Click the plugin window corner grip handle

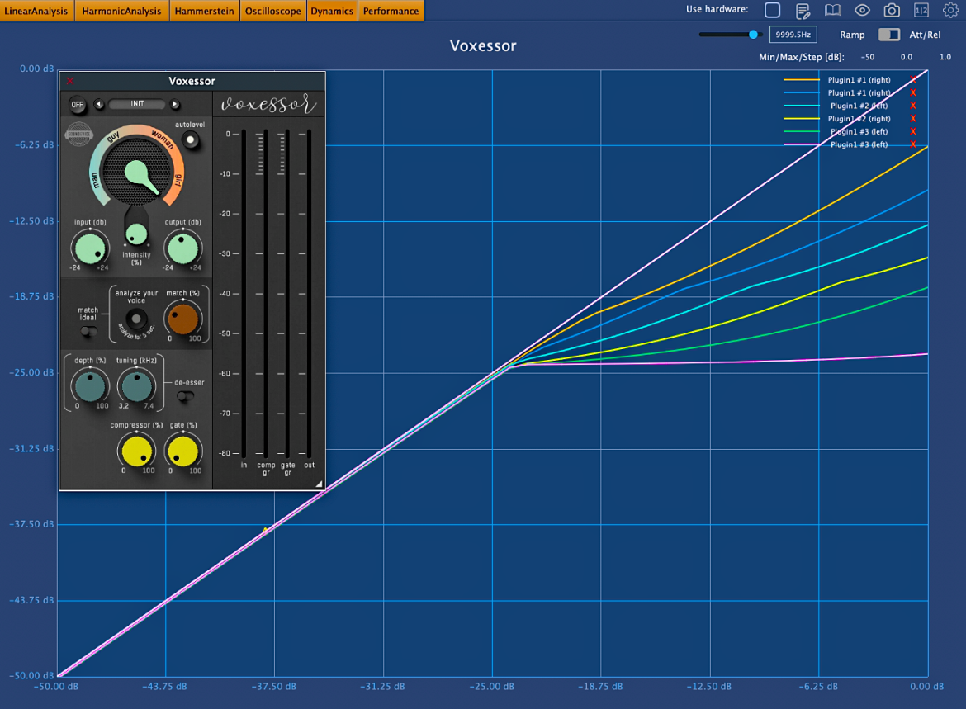[x=319, y=484]
